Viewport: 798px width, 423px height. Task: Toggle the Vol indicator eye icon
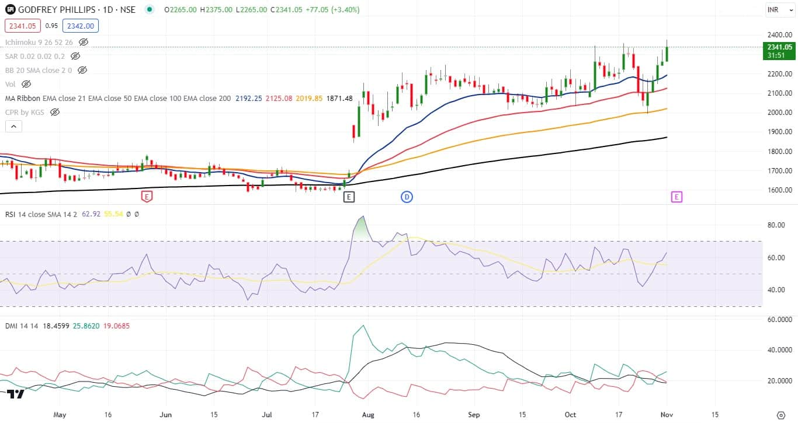coord(26,84)
